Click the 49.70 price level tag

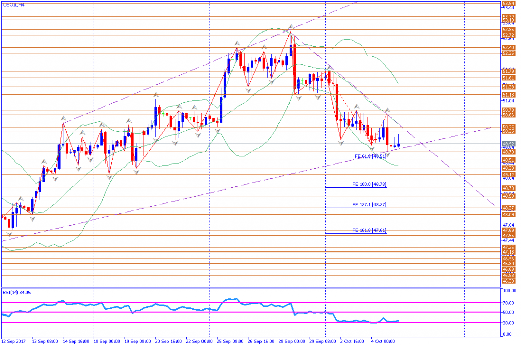(508, 152)
